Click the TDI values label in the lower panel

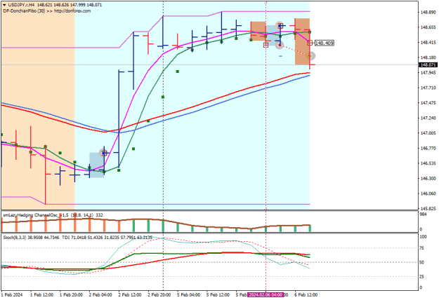click(x=107, y=238)
